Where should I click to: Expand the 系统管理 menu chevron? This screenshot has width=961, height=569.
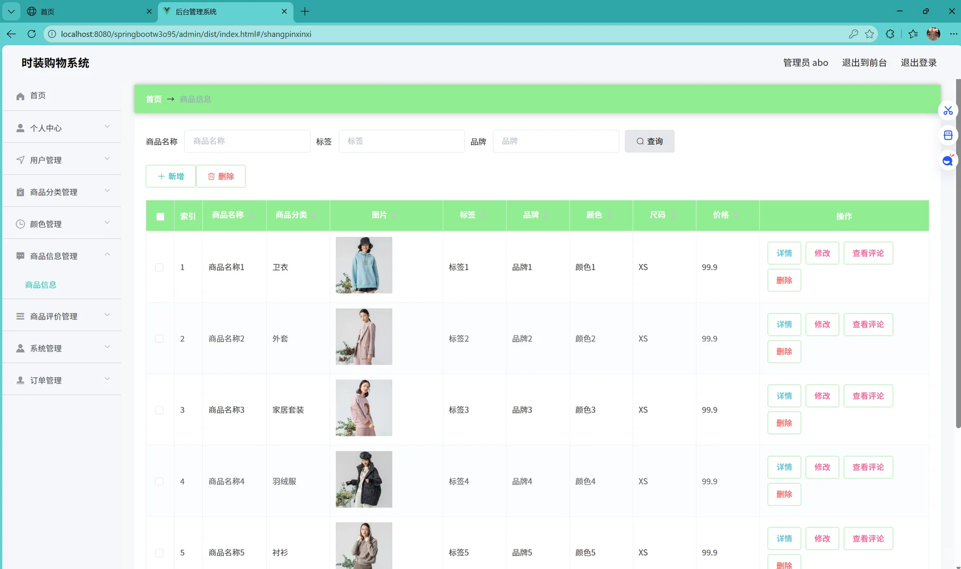point(107,347)
